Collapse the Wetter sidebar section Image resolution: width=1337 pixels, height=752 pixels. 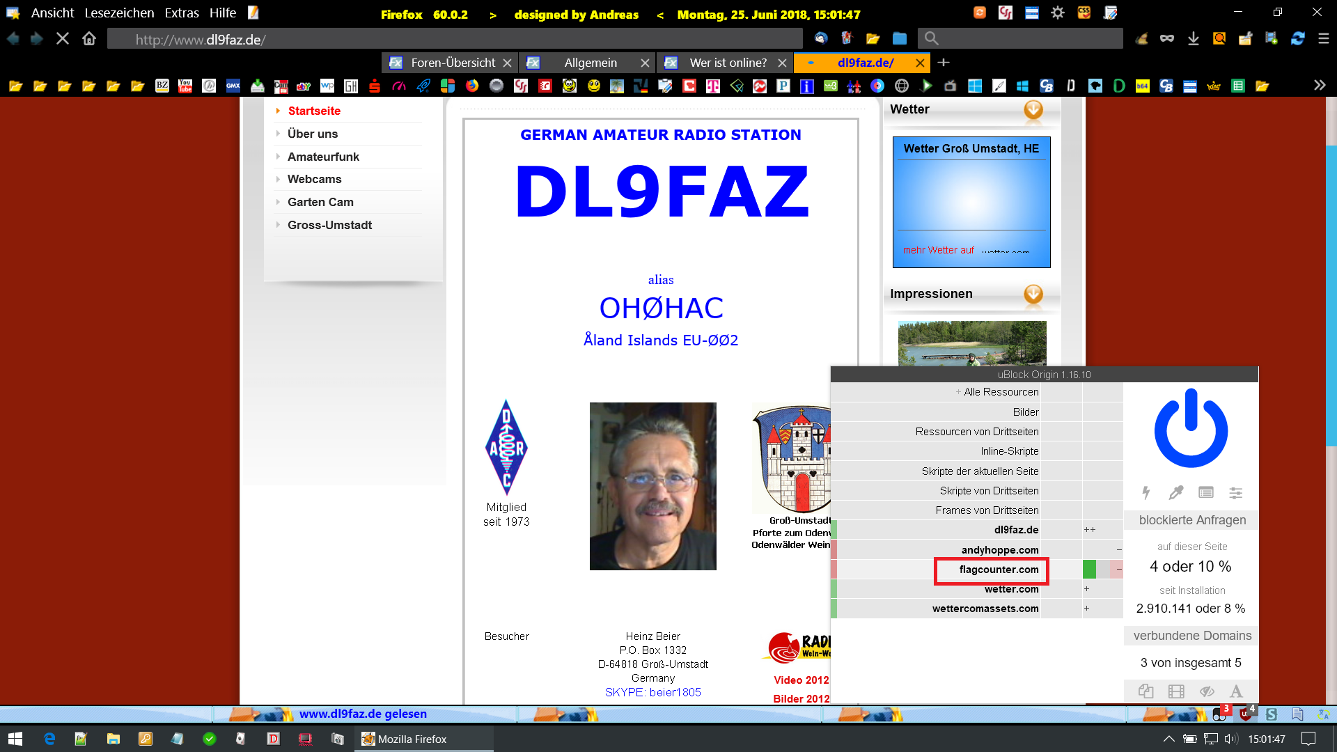(1033, 109)
